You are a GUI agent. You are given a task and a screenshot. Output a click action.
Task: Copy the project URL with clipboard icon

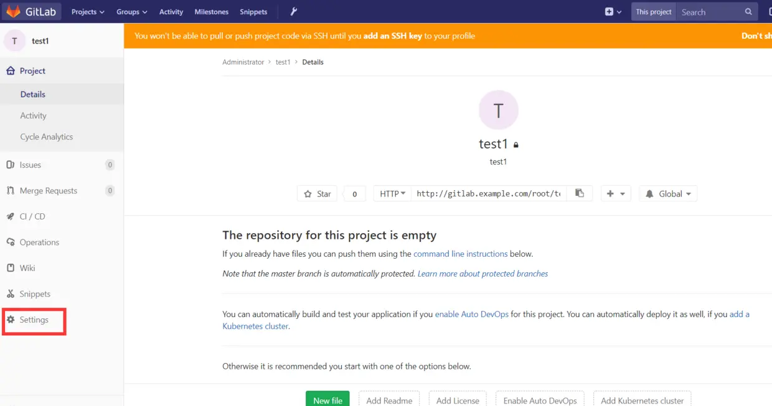[x=580, y=193]
